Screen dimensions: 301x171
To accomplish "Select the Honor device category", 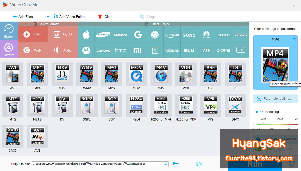I will [x=224, y=35].
